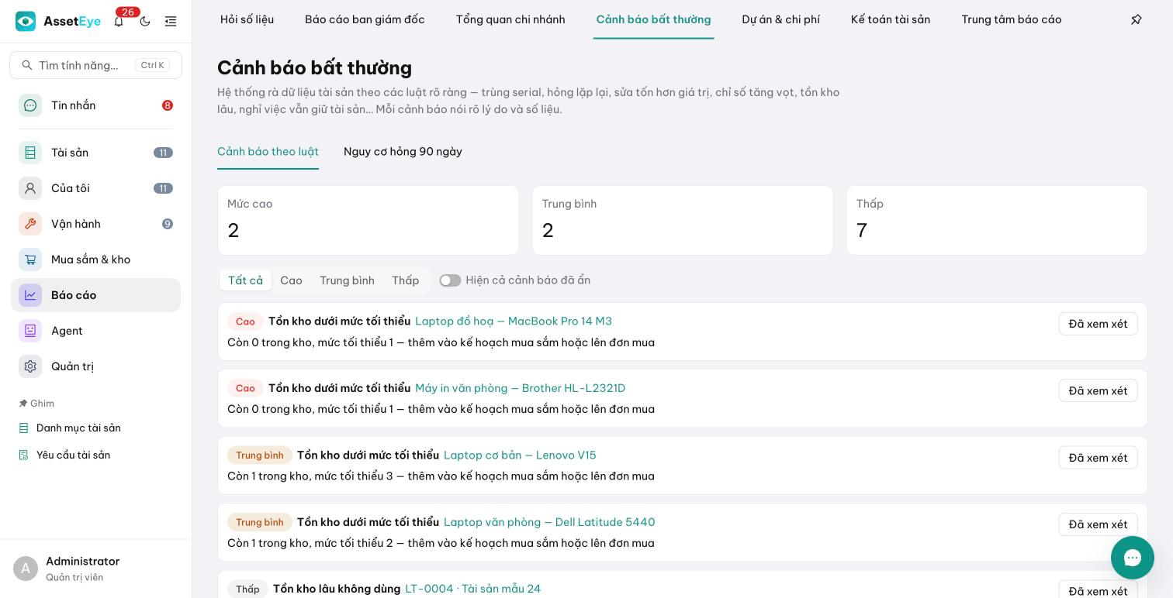Open pinned Danh mục tài sản
The height and width of the screenshot is (598, 1173).
coord(78,428)
